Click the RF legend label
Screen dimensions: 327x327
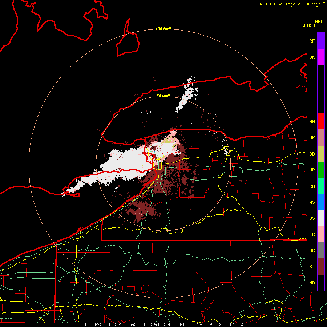tap(312, 41)
